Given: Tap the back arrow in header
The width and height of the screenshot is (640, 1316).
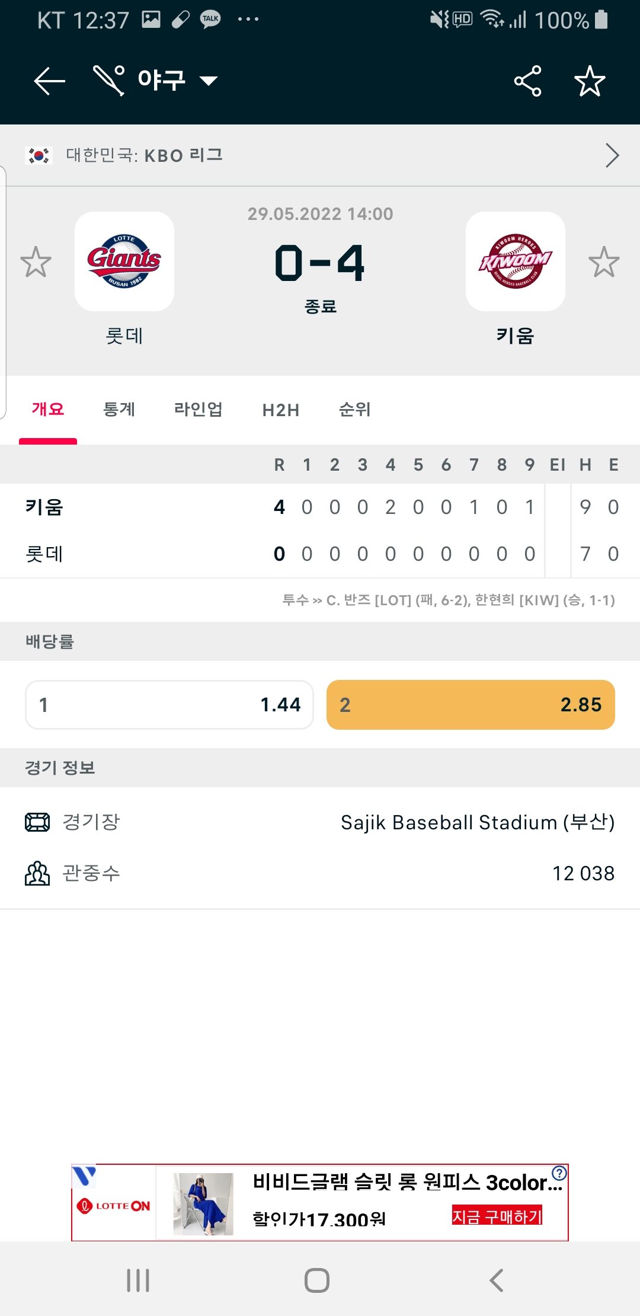Looking at the screenshot, I should pos(49,81).
